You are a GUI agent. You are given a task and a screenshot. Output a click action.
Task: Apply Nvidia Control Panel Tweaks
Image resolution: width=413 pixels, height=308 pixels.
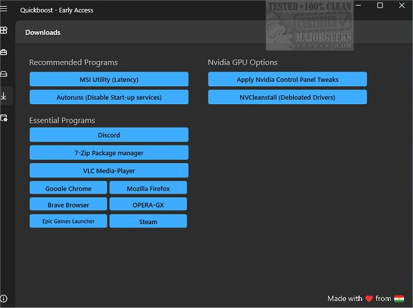click(x=287, y=79)
